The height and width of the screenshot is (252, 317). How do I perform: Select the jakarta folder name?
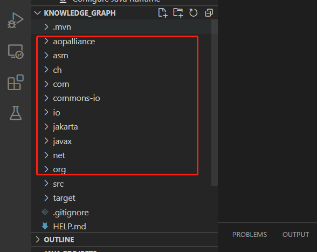(65, 127)
